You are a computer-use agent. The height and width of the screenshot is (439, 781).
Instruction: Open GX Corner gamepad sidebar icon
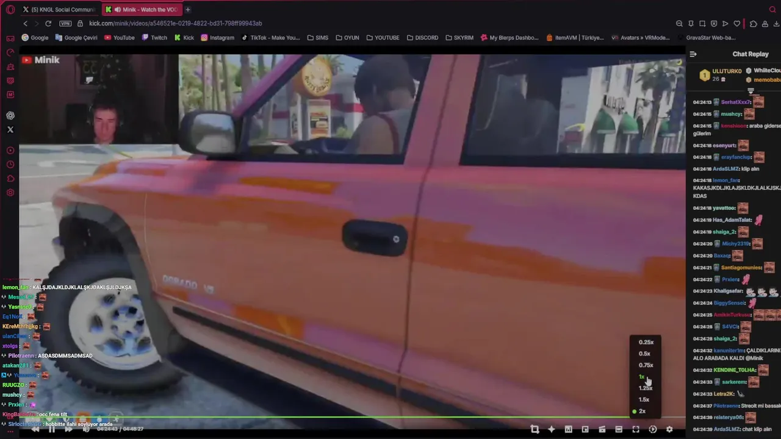(x=10, y=38)
